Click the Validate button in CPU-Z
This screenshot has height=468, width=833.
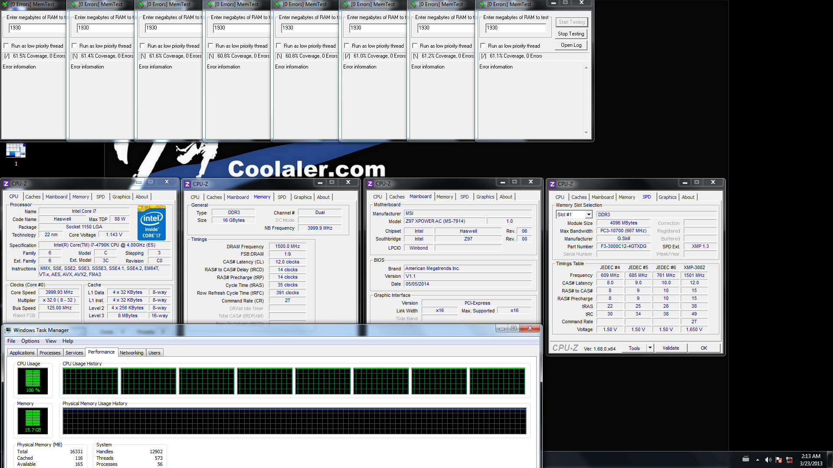pyautogui.click(x=671, y=348)
